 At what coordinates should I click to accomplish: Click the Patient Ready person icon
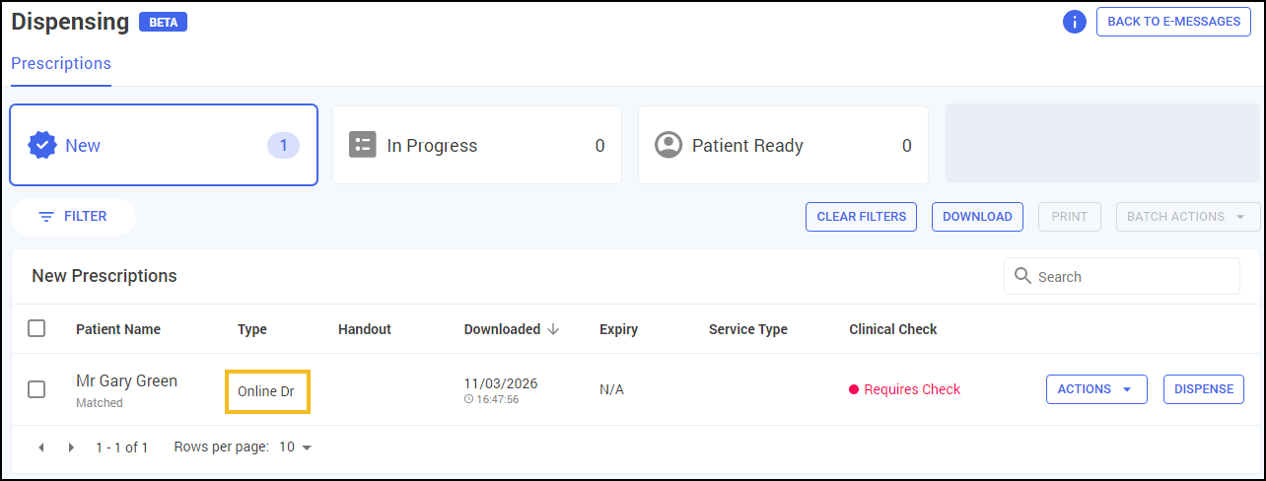click(669, 145)
